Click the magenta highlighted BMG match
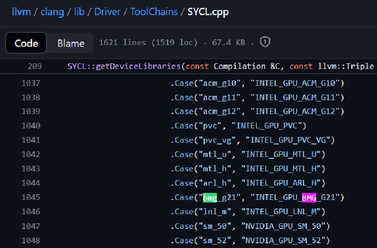This screenshot has width=377, height=248. [309, 198]
